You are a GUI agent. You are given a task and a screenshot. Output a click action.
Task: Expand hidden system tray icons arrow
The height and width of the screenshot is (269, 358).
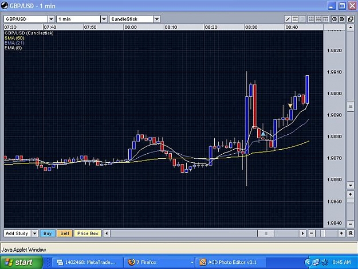tap(308, 262)
